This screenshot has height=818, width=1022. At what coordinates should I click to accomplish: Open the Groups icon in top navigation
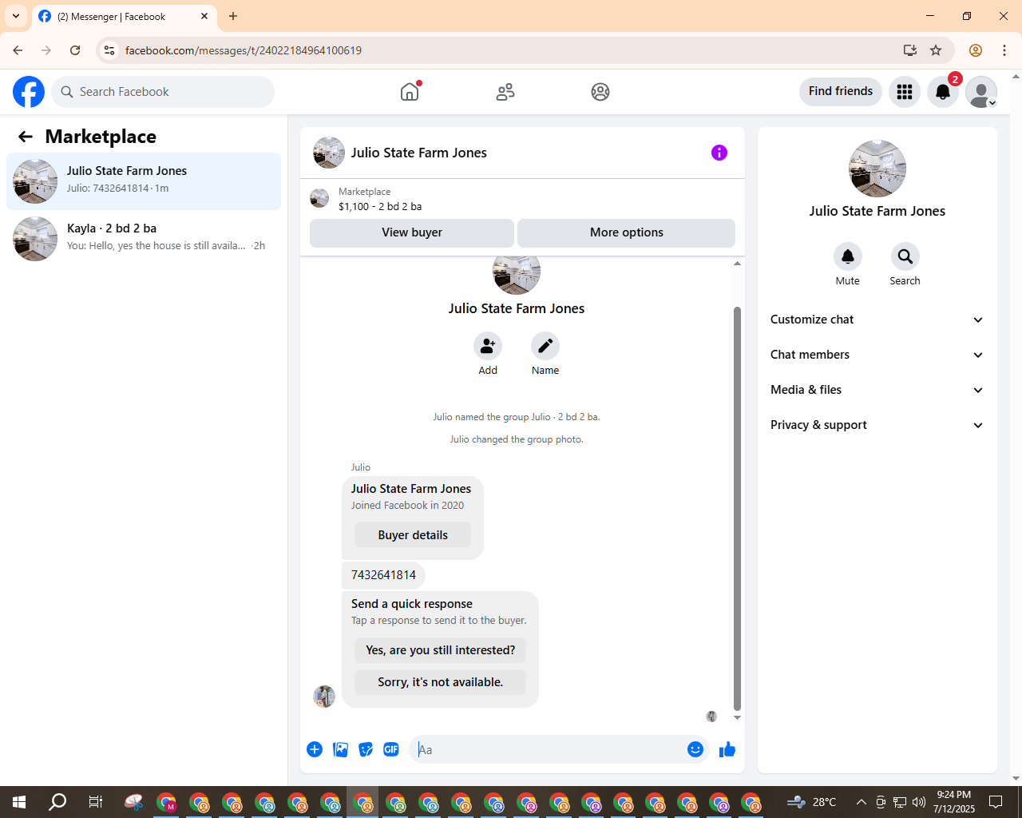tap(600, 92)
